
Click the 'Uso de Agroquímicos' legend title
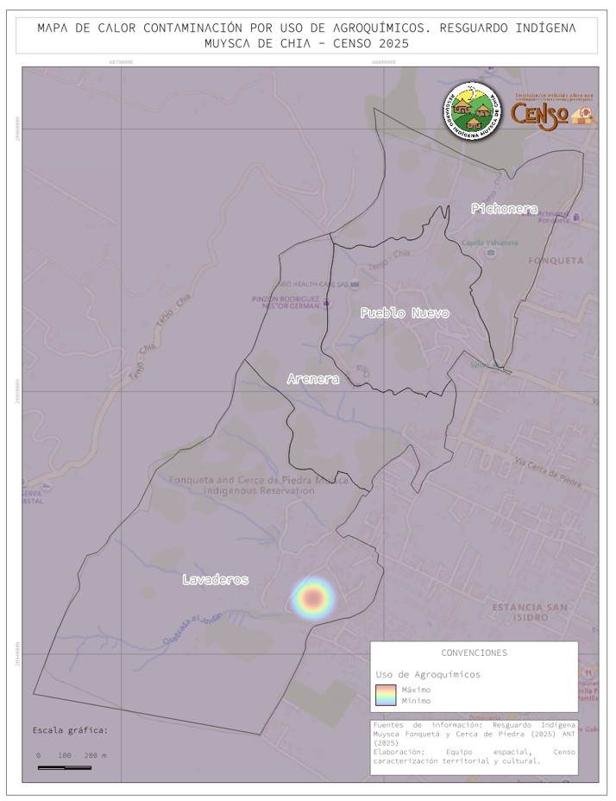pos(428,674)
